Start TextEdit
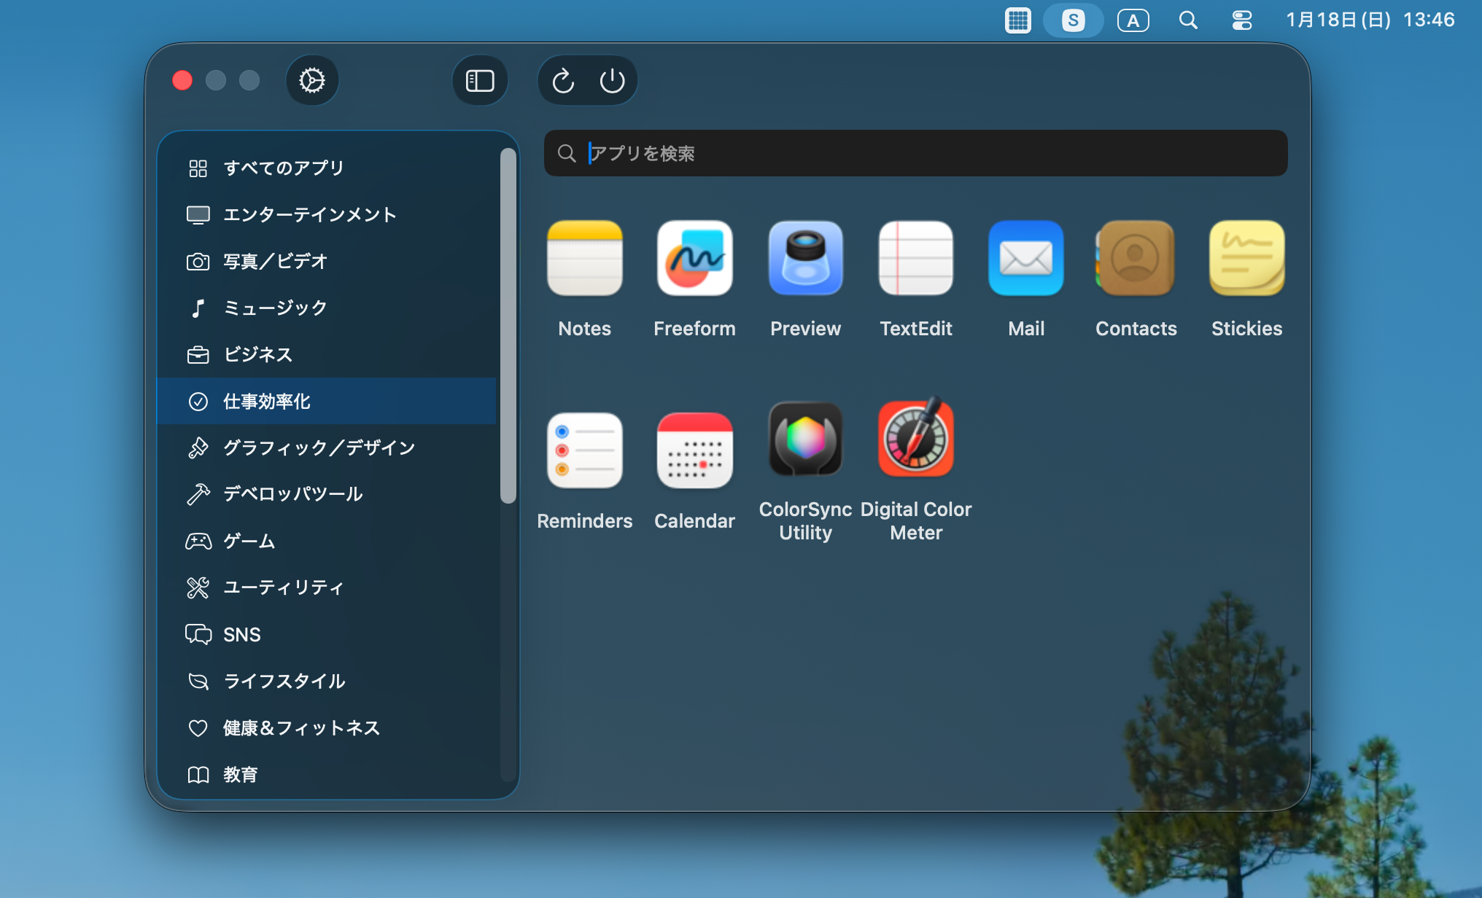The width and height of the screenshot is (1482, 898). click(x=915, y=259)
